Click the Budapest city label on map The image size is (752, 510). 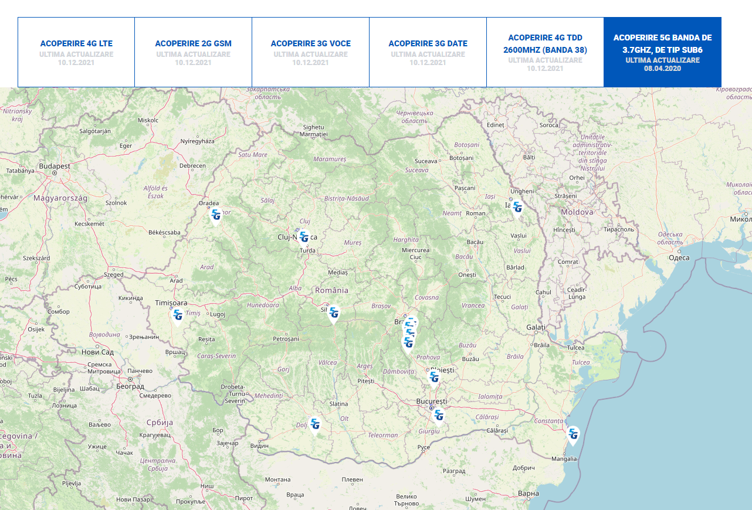click(x=55, y=166)
